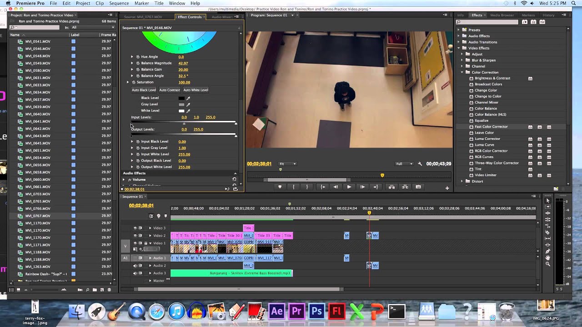
Task: Select the Fast Color Corrector effect
Action: (x=491, y=127)
